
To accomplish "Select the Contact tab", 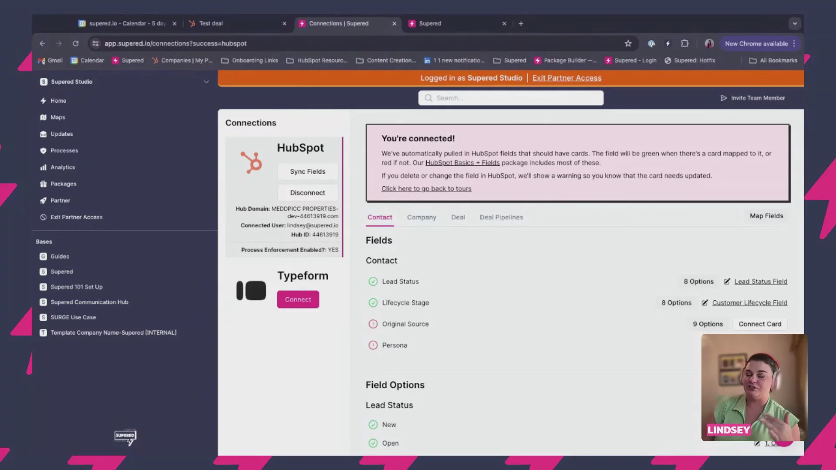I will coord(380,217).
